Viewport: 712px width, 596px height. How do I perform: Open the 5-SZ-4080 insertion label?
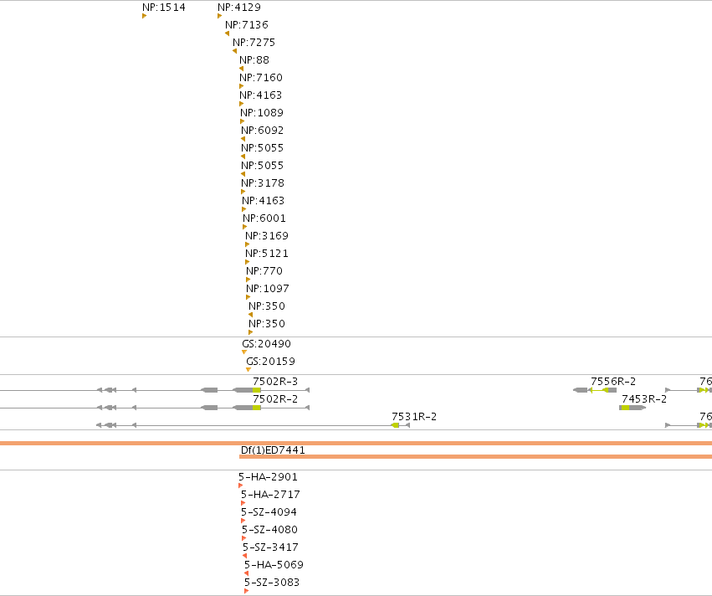click(x=269, y=530)
